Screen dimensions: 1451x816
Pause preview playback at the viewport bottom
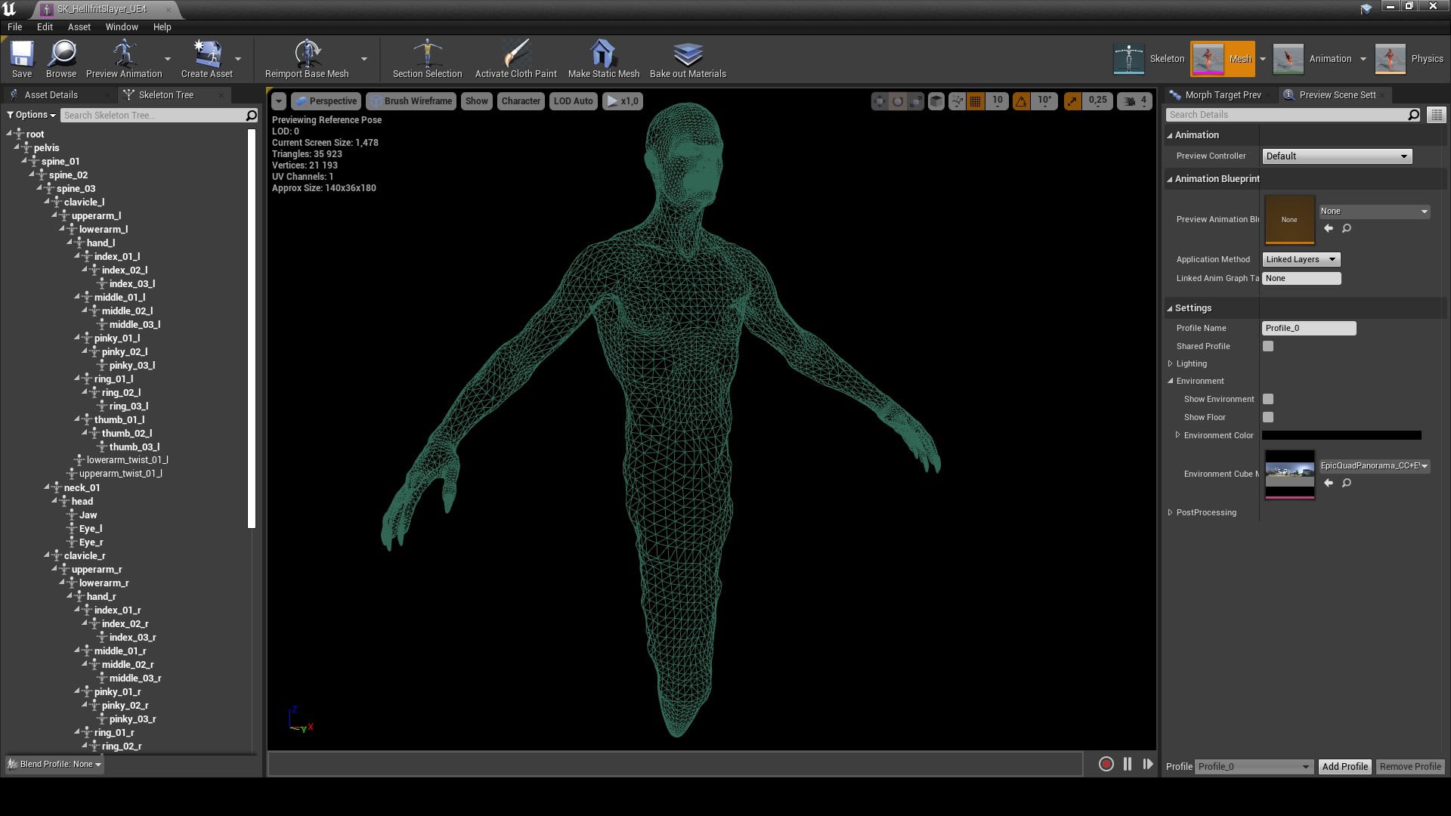pos(1127,764)
